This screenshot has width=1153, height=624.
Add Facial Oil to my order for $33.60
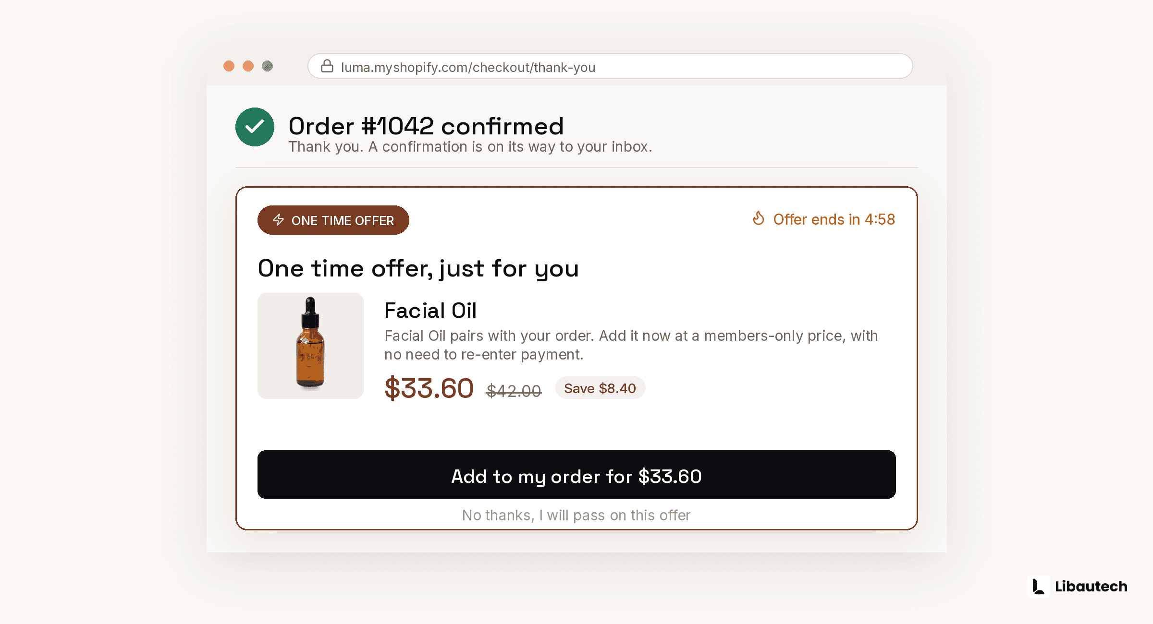point(576,474)
